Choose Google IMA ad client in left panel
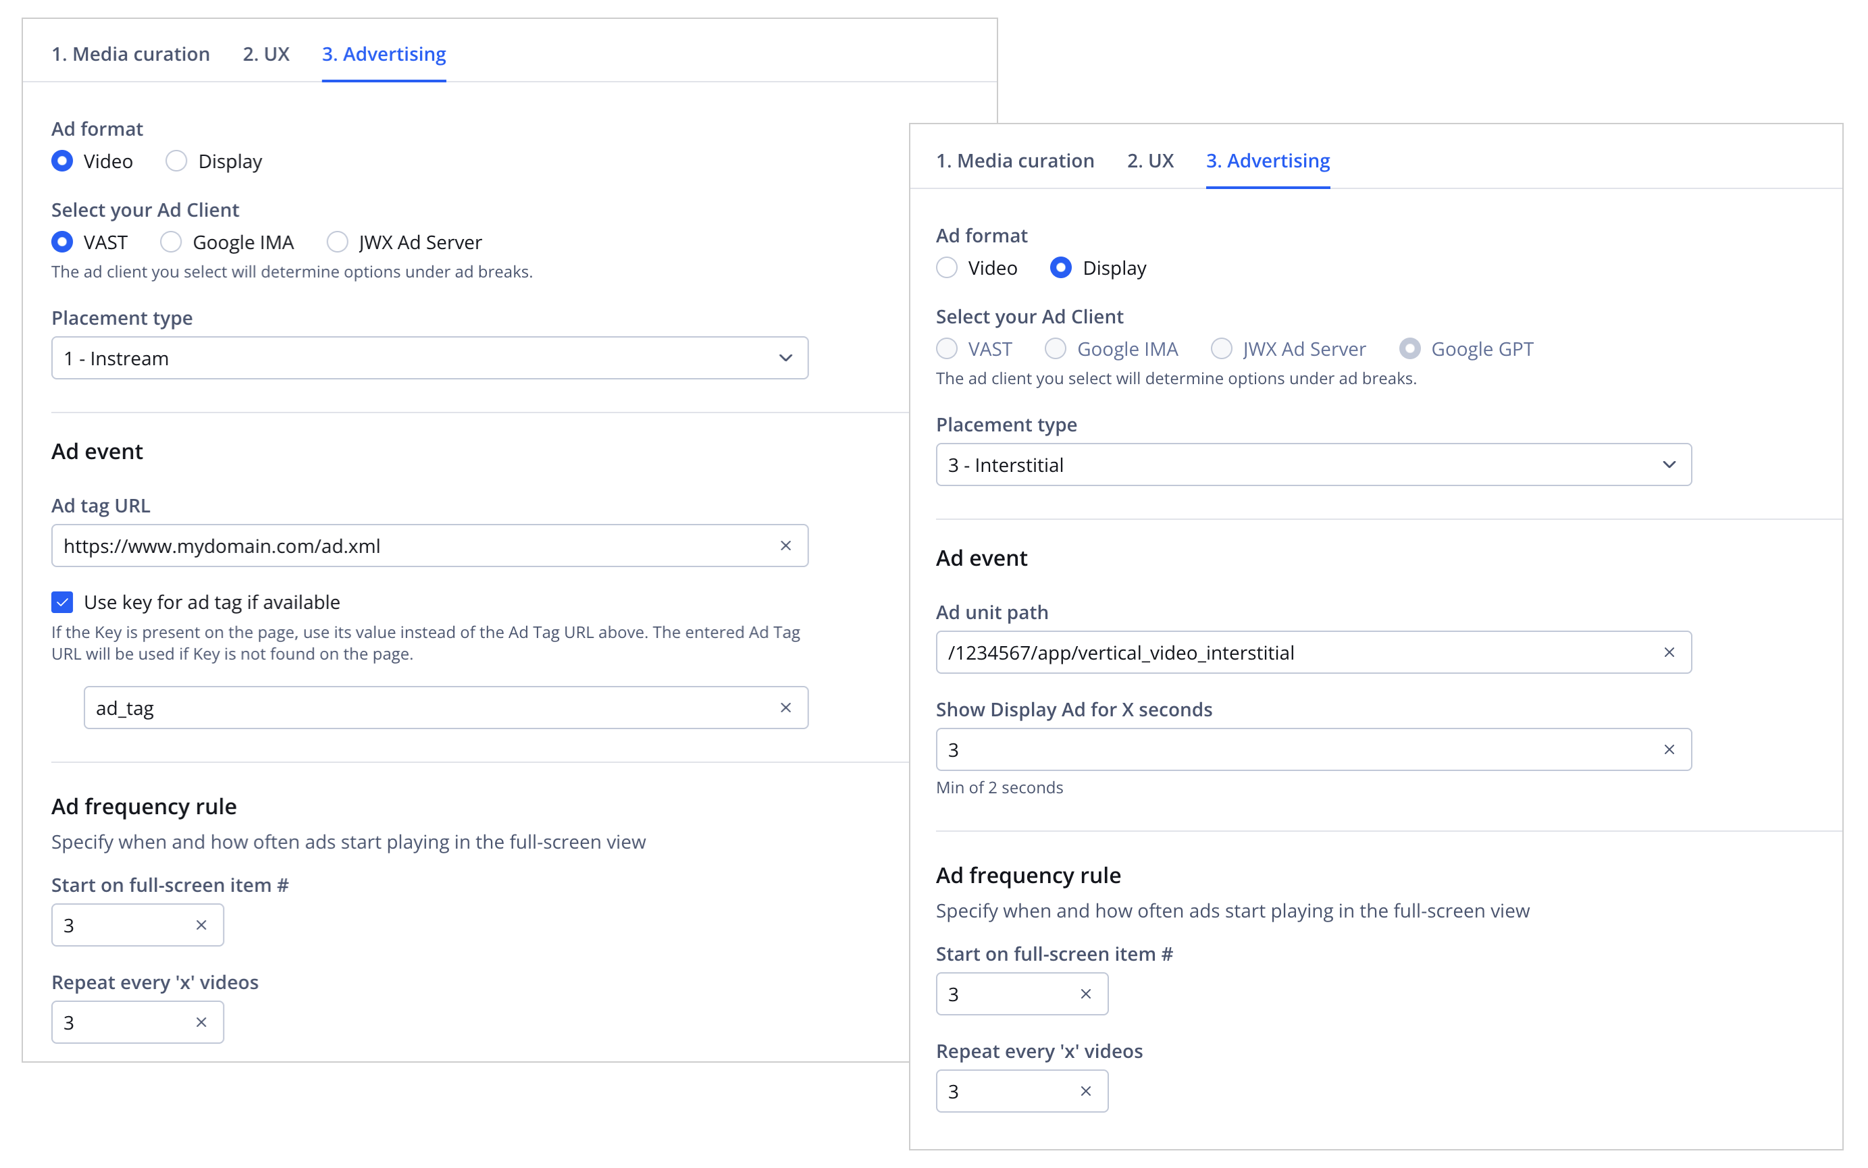1868x1168 pixels. 171,242
